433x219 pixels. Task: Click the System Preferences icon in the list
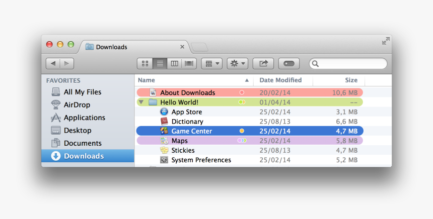tap(164, 160)
